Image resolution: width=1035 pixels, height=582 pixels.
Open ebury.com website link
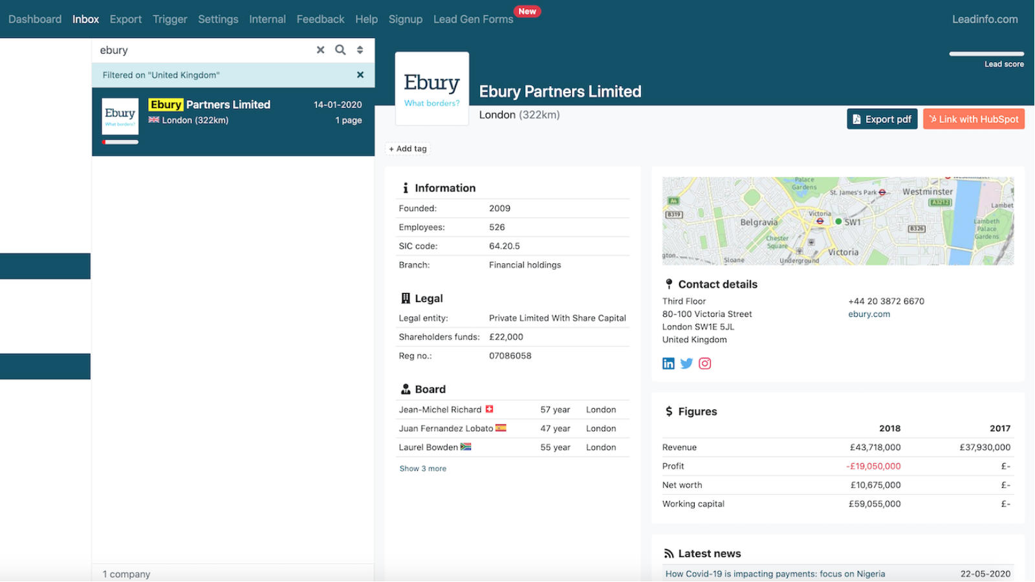coord(869,314)
